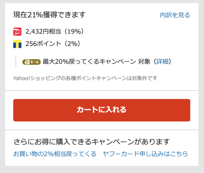This screenshot has height=173, width=204.
Task: Select the 256ポイント T-Point amount text
Action: [x=43, y=44]
